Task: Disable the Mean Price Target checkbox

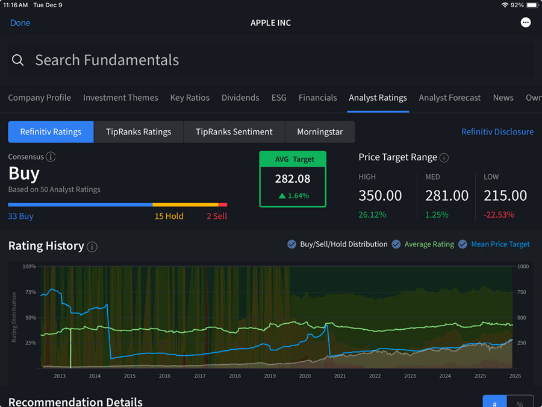Action: click(x=463, y=244)
